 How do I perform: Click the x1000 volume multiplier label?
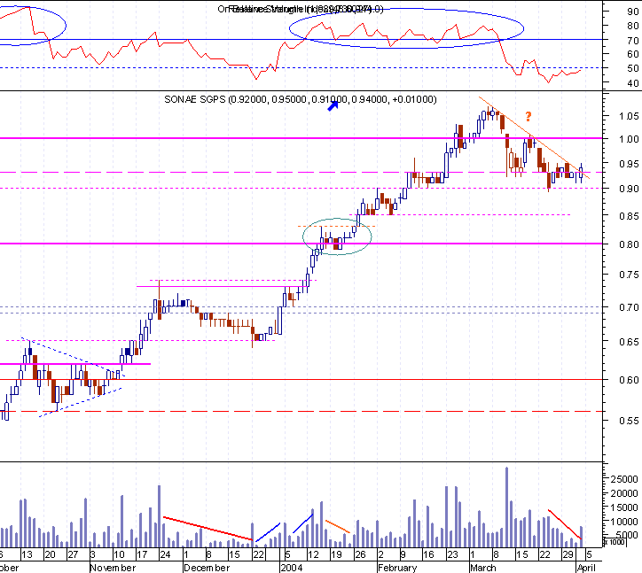pos(615,542)
